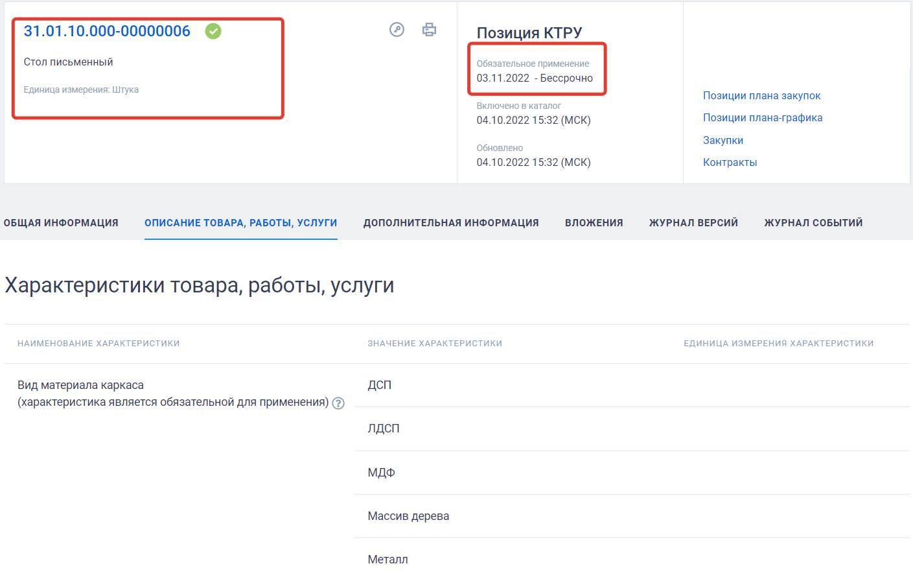Open Закупки link
Image resolution: width=913 pixels, height=577 pixels.
click(723, 140)
